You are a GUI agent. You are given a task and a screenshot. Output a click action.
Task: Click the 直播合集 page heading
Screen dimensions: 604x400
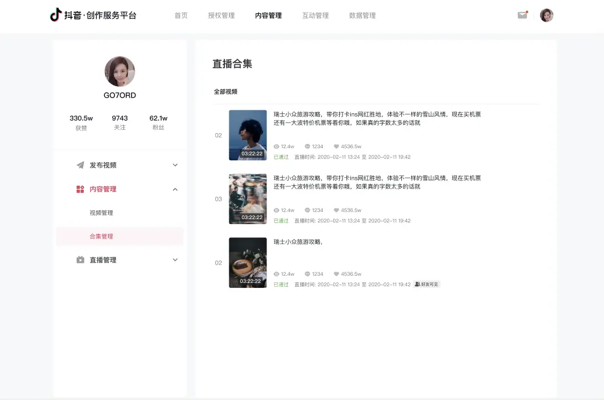tap(232, 64)
